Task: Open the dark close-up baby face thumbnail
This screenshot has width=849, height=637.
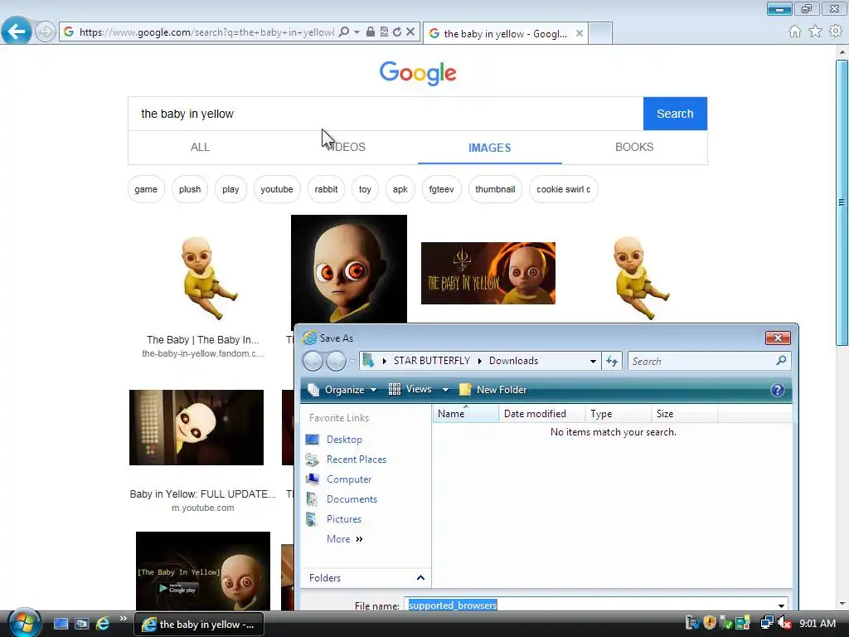Action: [x=349, y=270]
